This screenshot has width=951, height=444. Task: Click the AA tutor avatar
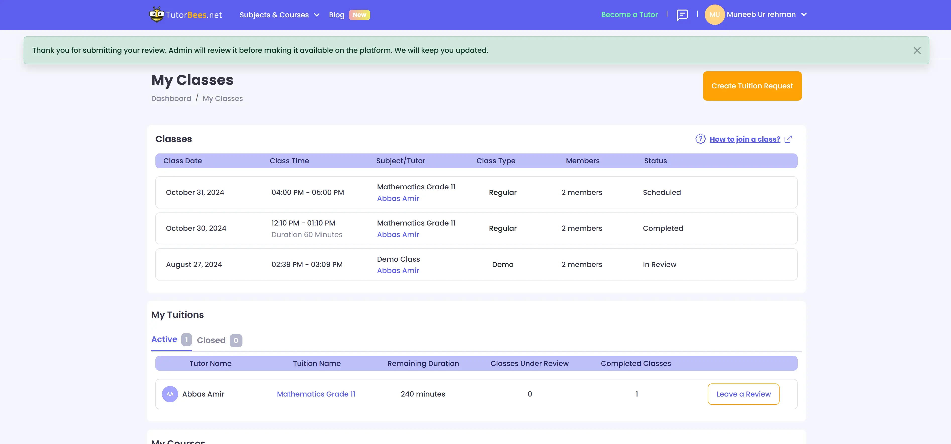point(170,394)
